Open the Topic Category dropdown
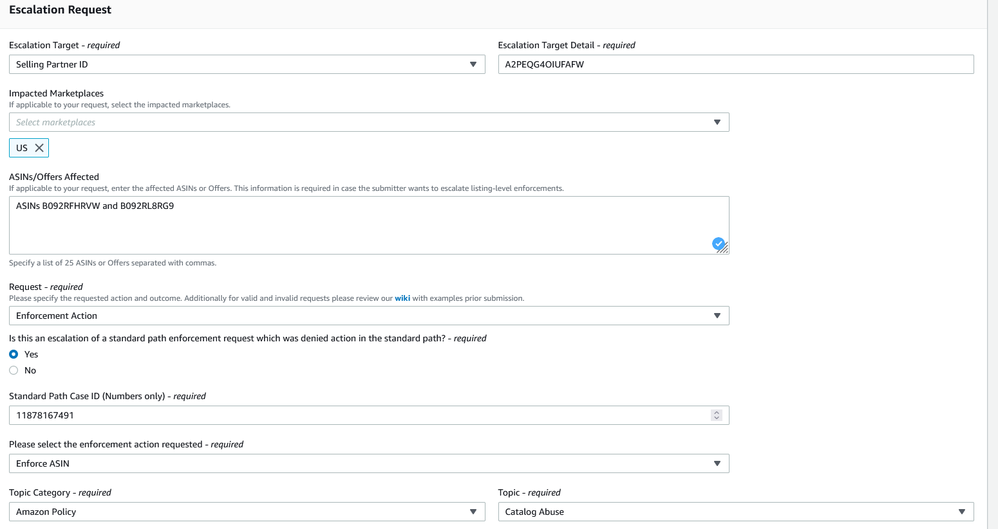 click(x=473, y=512)
